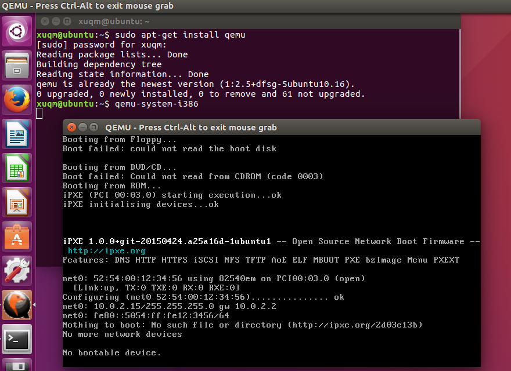Open LibreOffice Calc spreadsheet icon
The width and height of the screenshot is (511, 371).
pyautogui.click(x=17, y=168)
